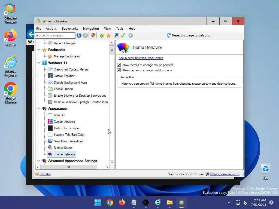Screen dimensions: 279x209
Task: Click the export shortcut arrow toolbar icon
Action: [116, 35]
